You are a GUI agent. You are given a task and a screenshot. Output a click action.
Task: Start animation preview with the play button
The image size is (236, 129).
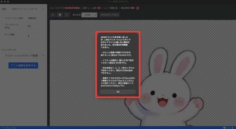[53, 15]
